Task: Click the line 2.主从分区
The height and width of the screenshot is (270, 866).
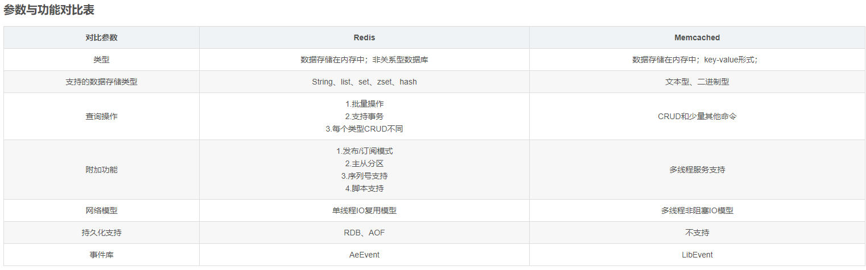Action: coord(364,163)
